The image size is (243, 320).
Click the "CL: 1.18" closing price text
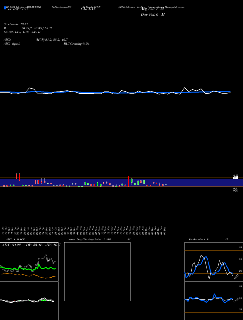(x=88, y=9)
